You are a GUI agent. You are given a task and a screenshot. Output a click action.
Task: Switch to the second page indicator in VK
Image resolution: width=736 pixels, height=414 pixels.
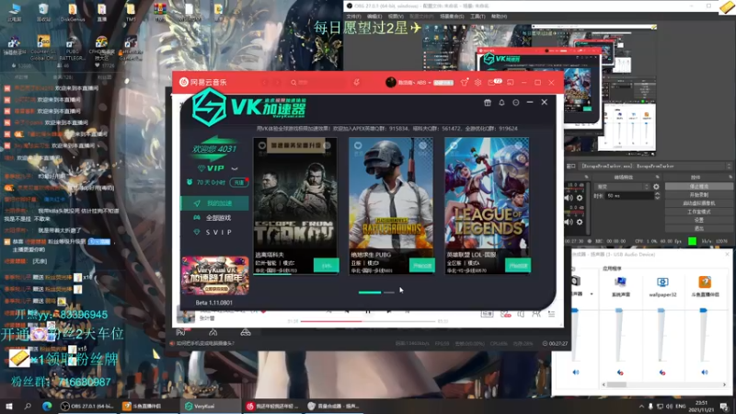point(388,293)
